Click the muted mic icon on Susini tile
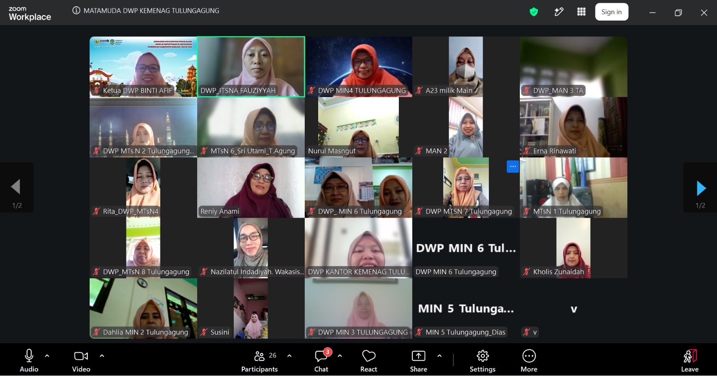 (x=204, y=332)
